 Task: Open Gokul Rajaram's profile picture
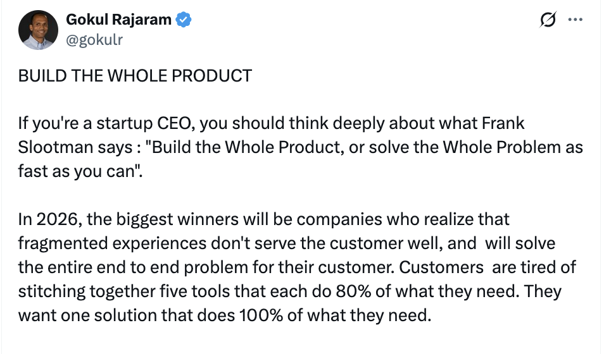point(38,30)
